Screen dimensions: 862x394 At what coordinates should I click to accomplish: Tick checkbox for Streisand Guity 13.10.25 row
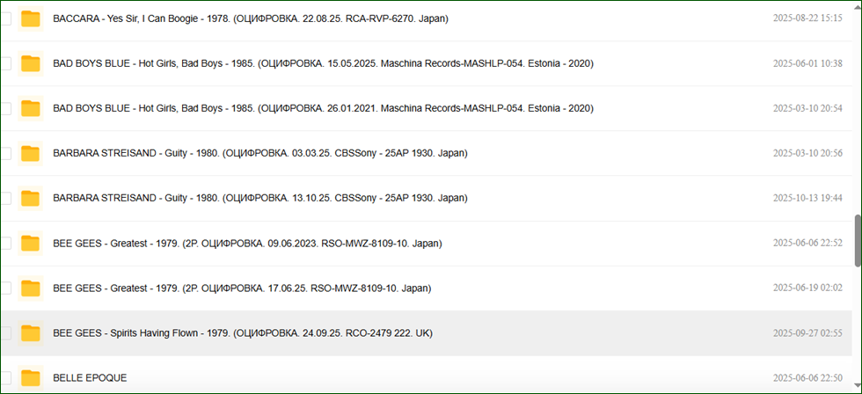tap(5, 199)
